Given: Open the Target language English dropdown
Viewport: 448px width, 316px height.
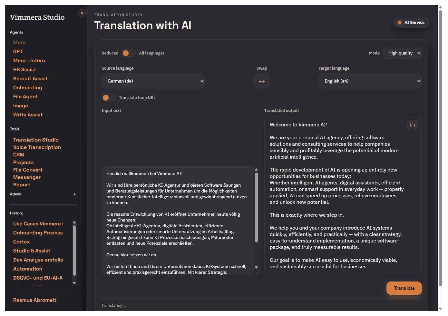Looking at the screenshot, I should click(370, 81).
